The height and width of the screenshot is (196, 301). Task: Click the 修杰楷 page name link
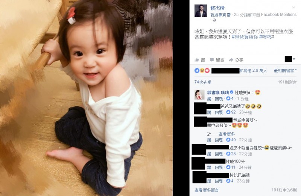pos(217,8)
